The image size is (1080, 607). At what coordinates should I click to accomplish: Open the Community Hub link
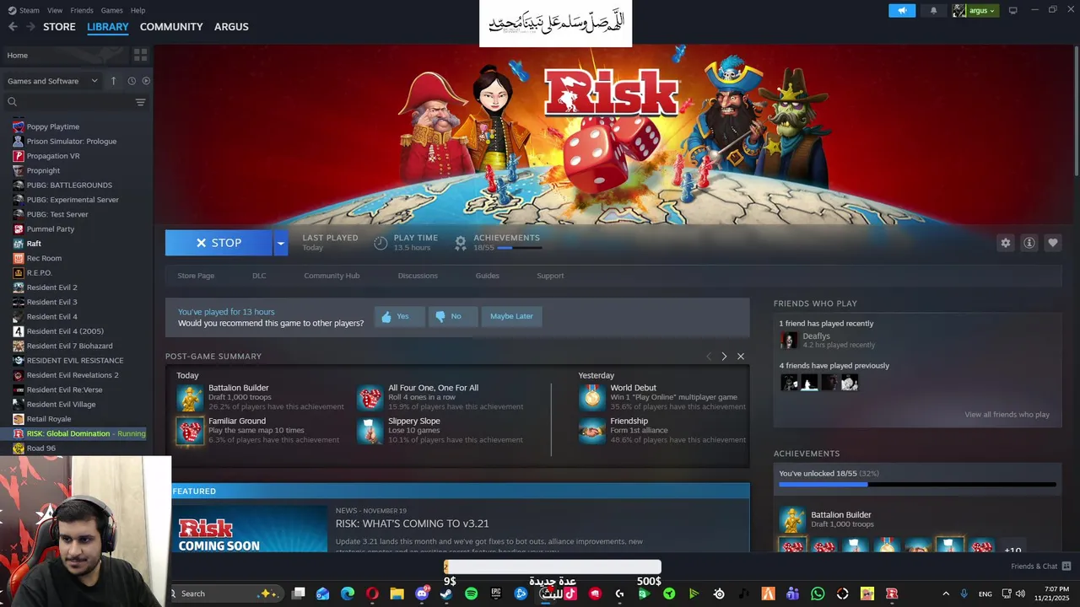point(332,276)
